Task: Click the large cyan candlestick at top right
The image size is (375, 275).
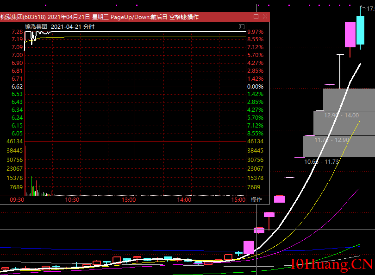Action: pos(360,30)
